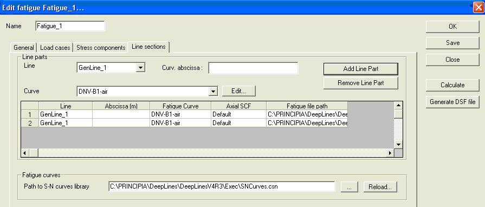Click table vertical scrollbar down arrow

click(398, 145)
